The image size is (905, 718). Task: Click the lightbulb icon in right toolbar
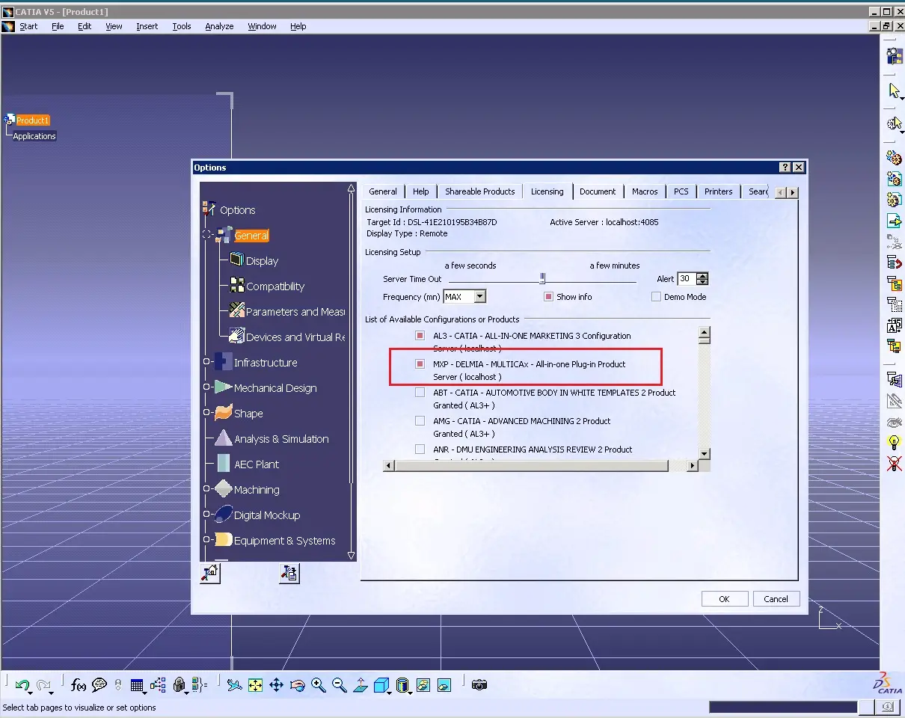tap(894, 443)
